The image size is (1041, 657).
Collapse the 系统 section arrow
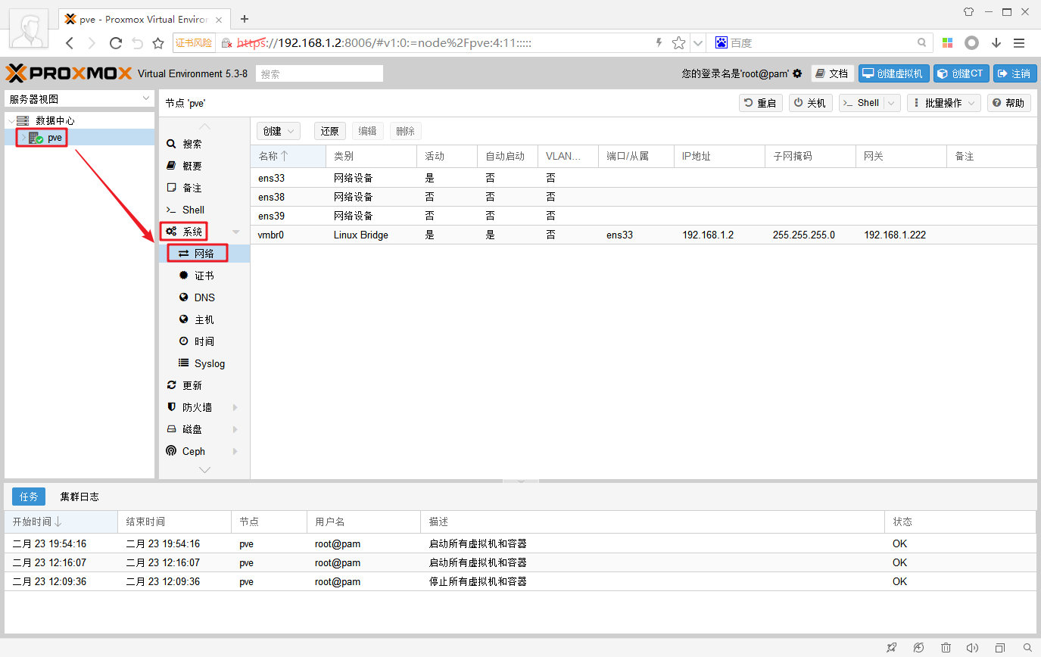point(235,232)
